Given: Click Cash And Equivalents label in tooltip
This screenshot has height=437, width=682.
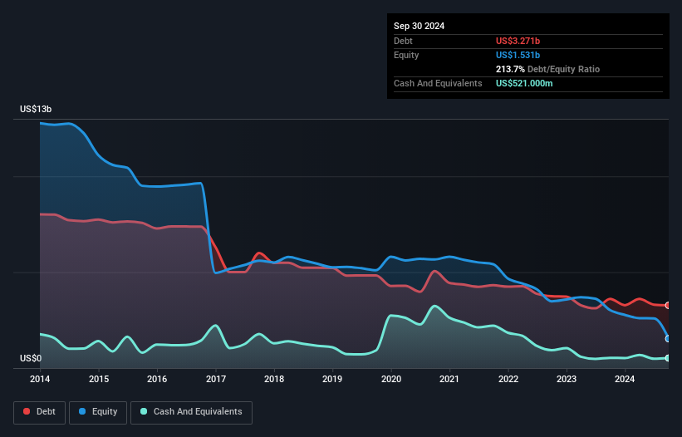Looking at the screenshot, I should coord(438,83).
